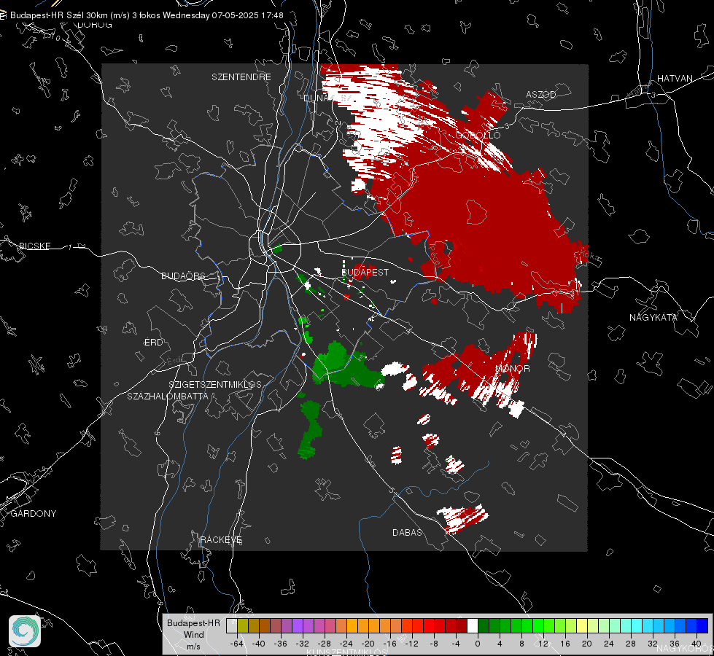Click the BICSKE town label
Image resolution: width=714 pixels, height=656 pixels.
[34, 246]
